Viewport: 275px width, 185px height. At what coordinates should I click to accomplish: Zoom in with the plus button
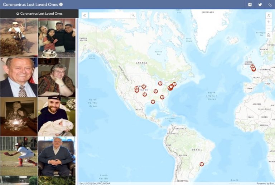pyautogui.click(x=269, y=22)
